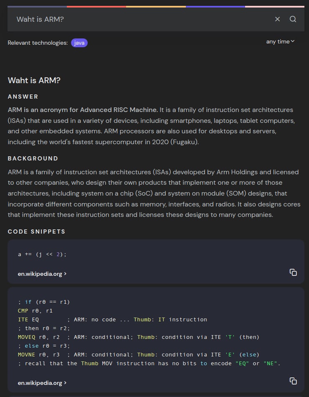Image resolution: width=309 pixels, height=397 pixels.
Task: Clear the search query with the X icon
Action: 277,19
